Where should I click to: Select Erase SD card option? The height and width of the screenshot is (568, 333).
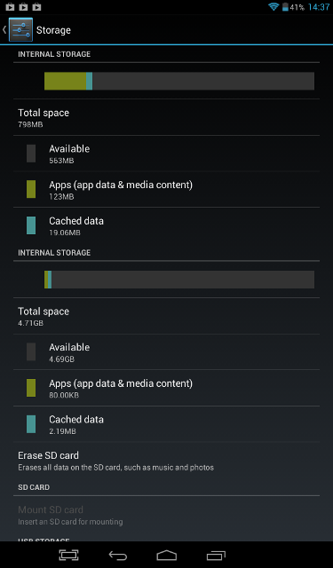tap(166, 461)
